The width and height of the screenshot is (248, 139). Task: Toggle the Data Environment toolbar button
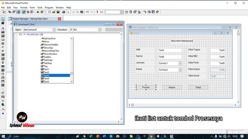[x=10, y=12]
